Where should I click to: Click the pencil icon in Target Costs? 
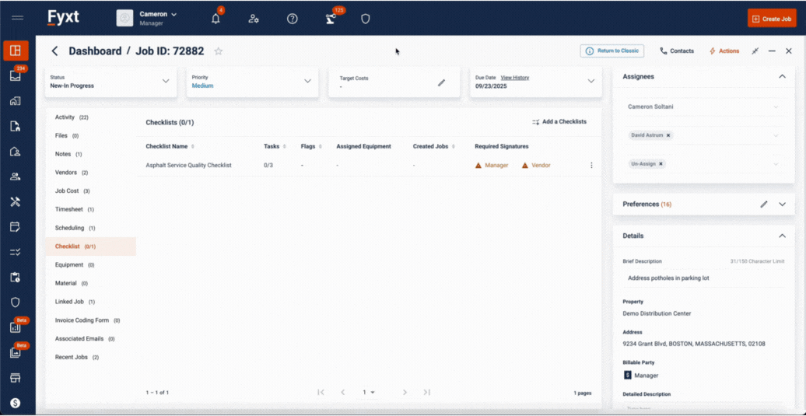point(441,82)
